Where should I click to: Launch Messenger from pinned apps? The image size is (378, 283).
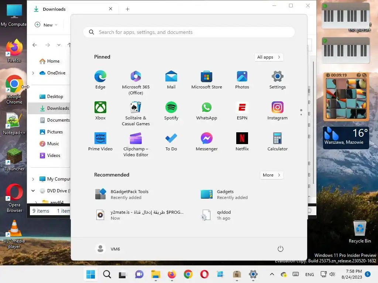[207, 142]
